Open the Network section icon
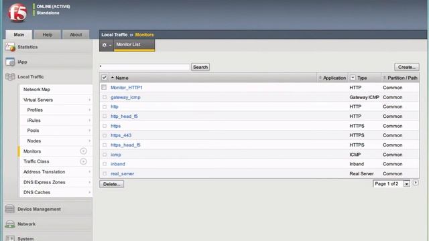429x241 pixels. 10,224
